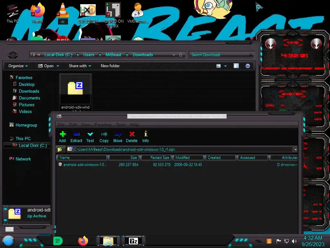Open the Tools menu in 7-Zip
The width and height of the screenshot is (330, 248).
click(121, 125)
